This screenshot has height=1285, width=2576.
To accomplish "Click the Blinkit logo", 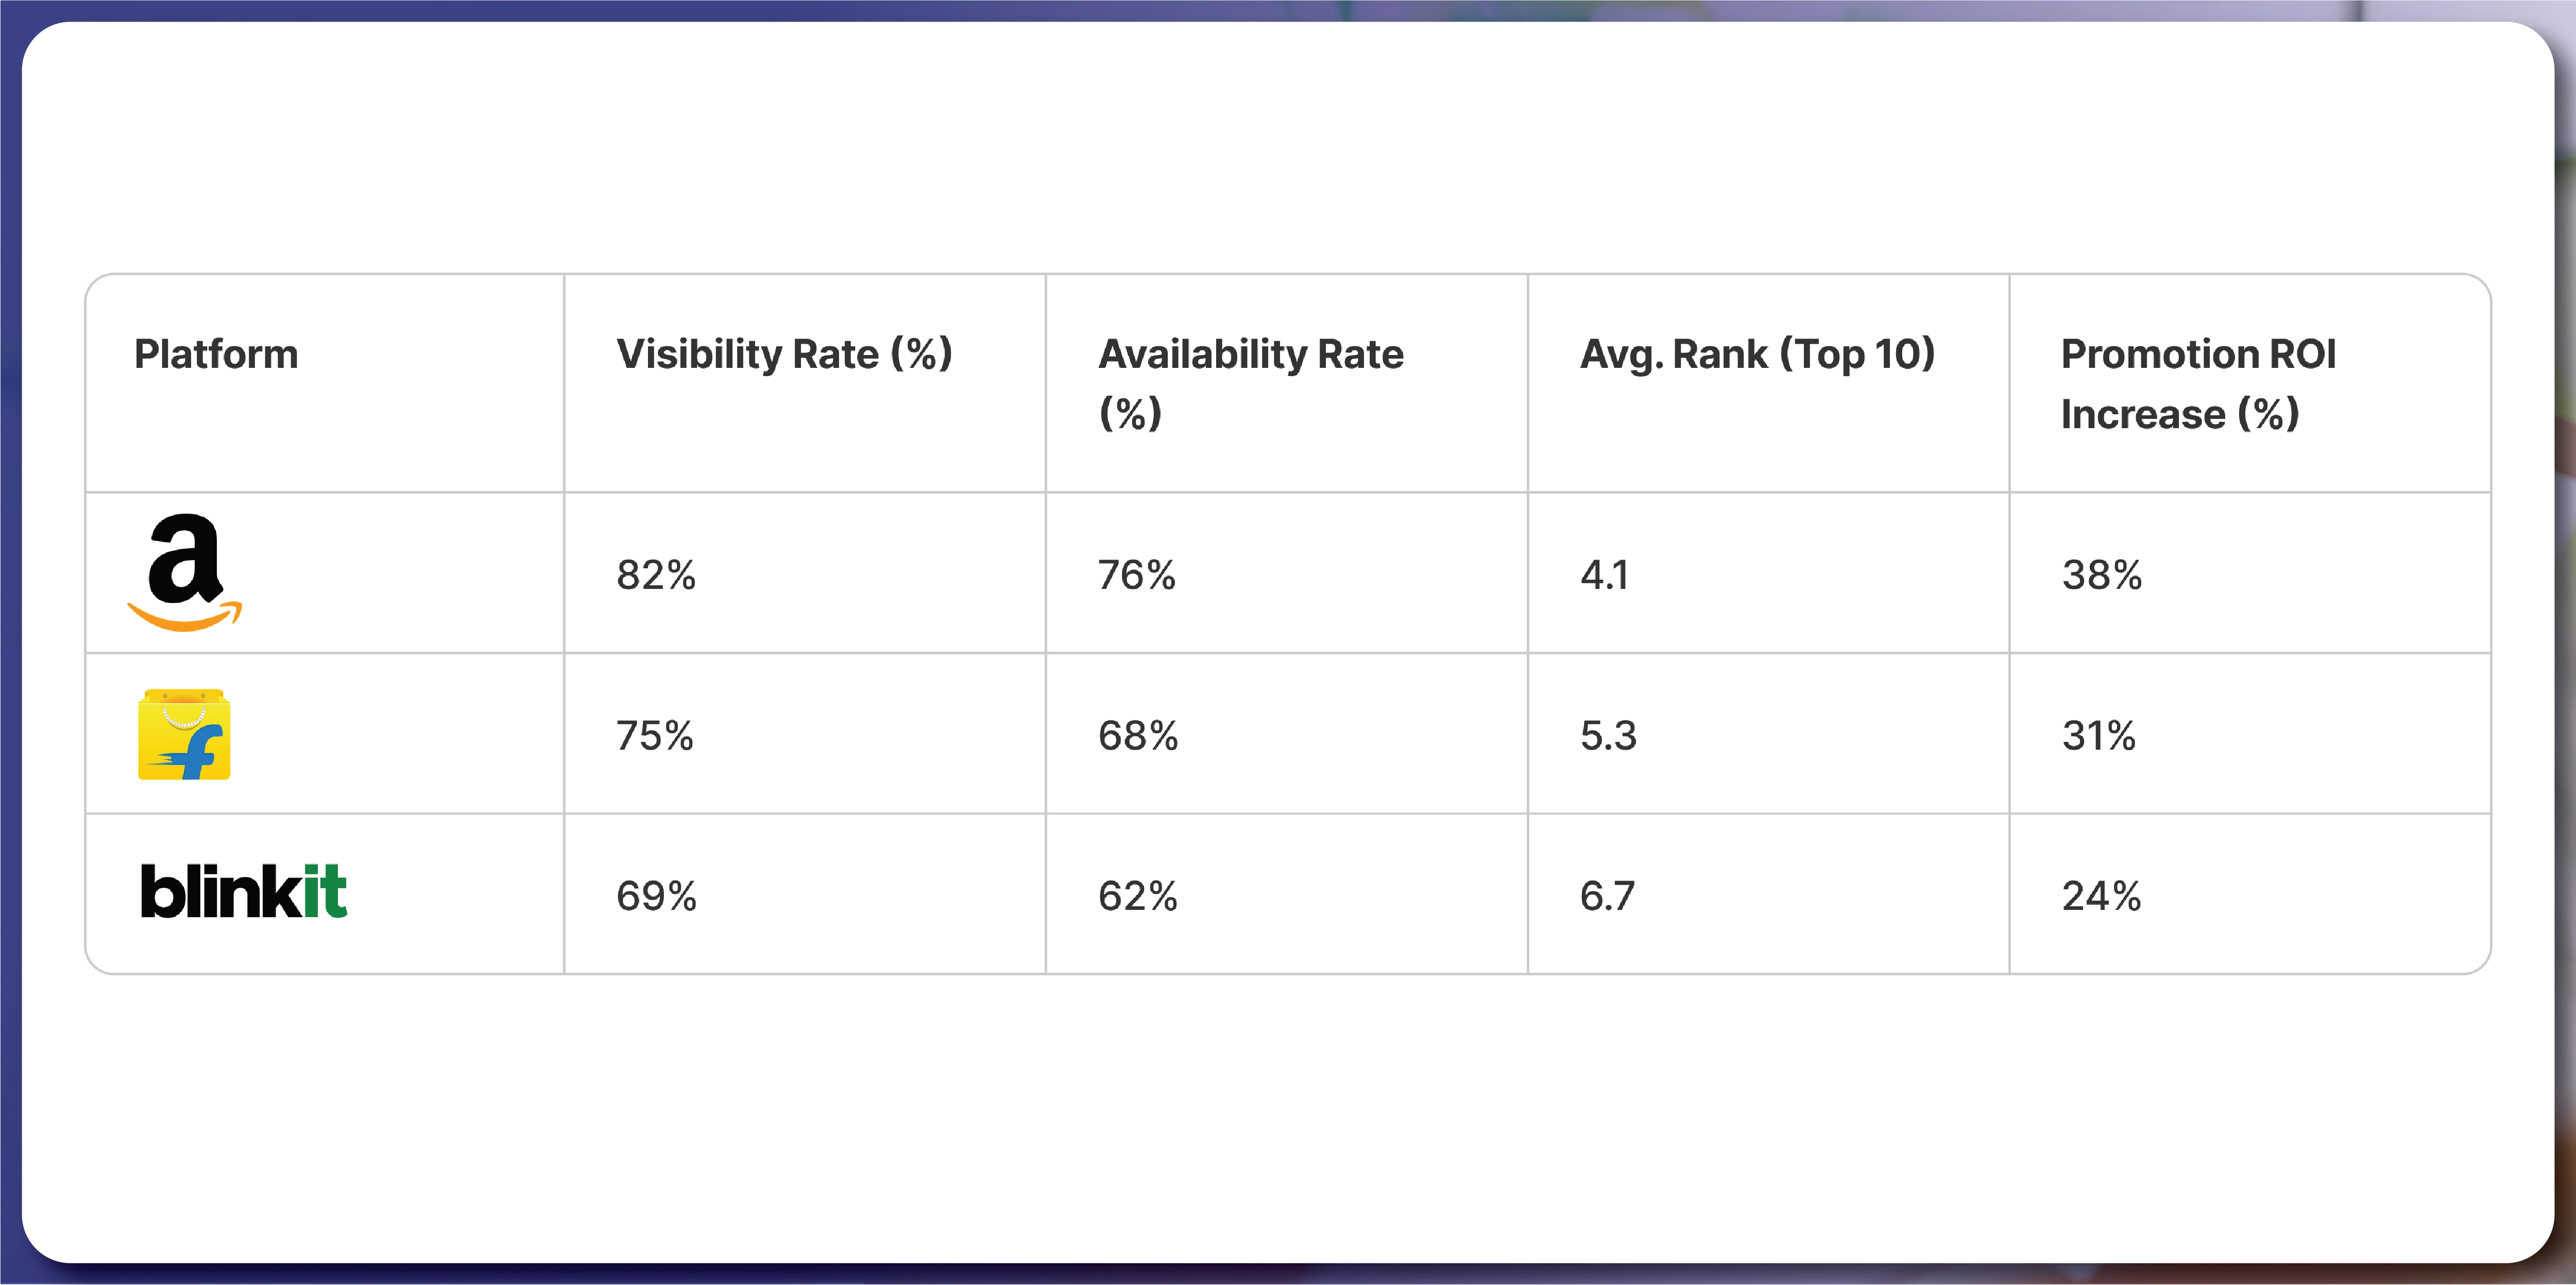I will 243,892.
